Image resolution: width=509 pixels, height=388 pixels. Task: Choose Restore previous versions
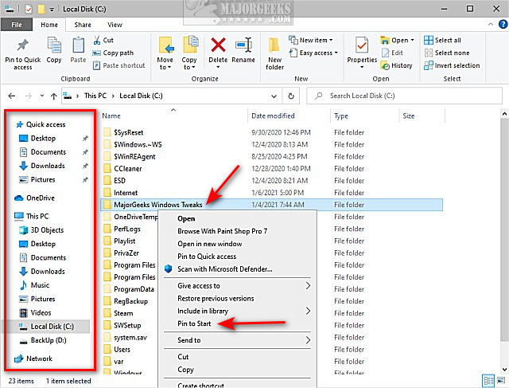[216, 299]
